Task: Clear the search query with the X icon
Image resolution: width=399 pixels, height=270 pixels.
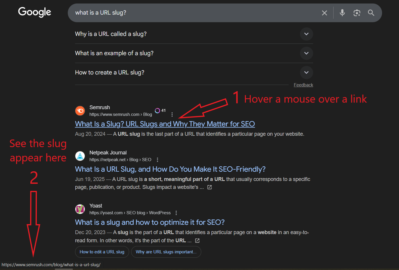Action: point(324,13)
